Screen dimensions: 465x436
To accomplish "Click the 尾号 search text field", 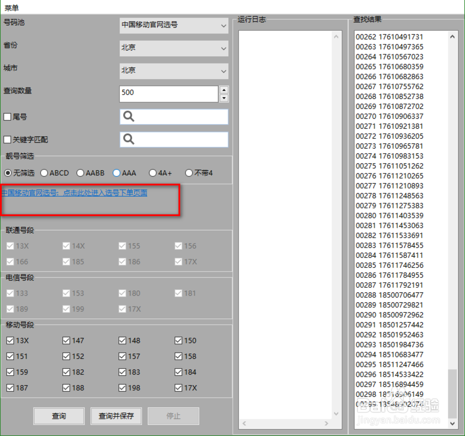I will (x=174, y=117).
